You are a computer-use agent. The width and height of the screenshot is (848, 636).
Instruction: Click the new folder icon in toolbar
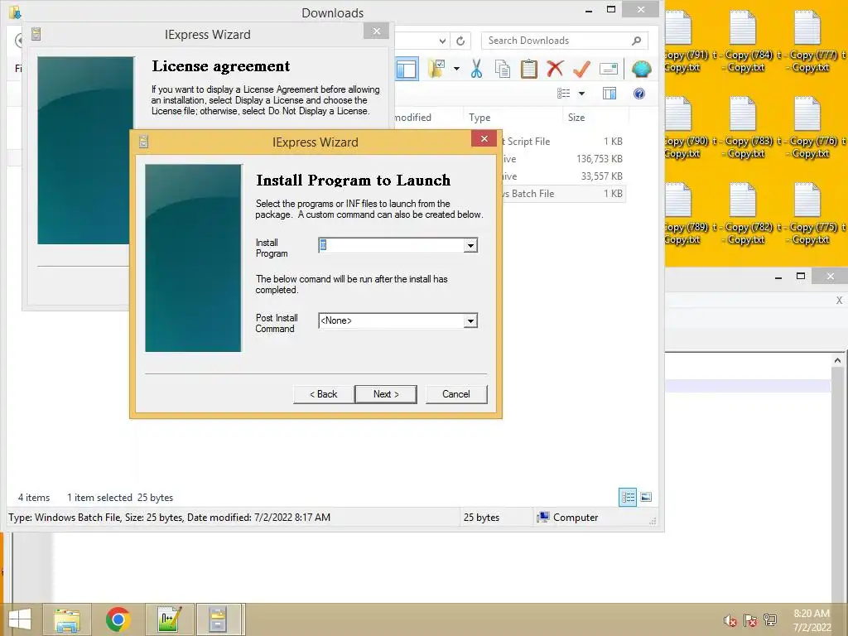pyautogui.click(x=436, y=69)
